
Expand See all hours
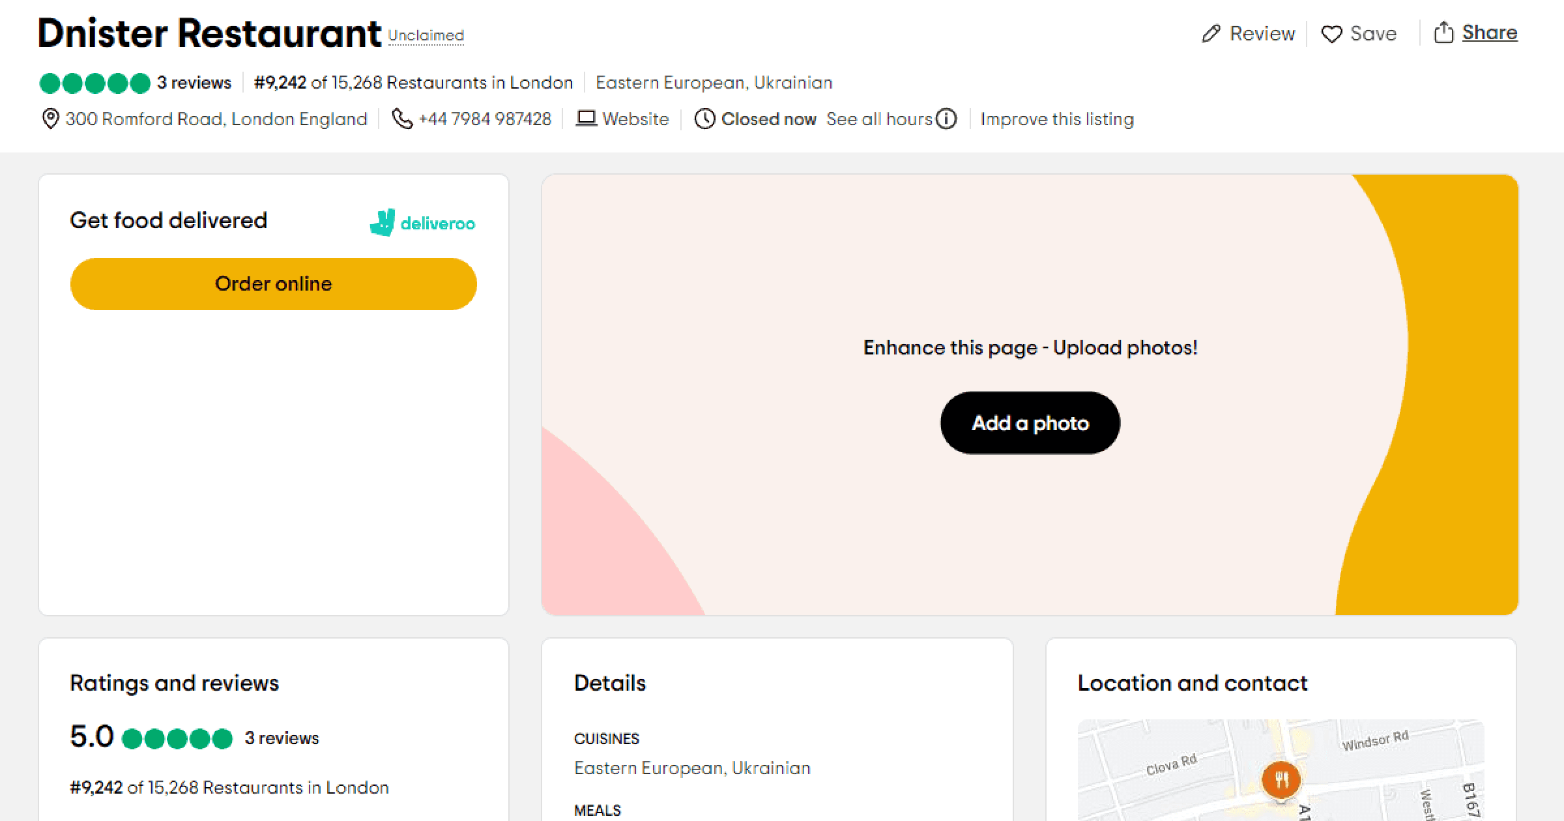click(879, 119)
